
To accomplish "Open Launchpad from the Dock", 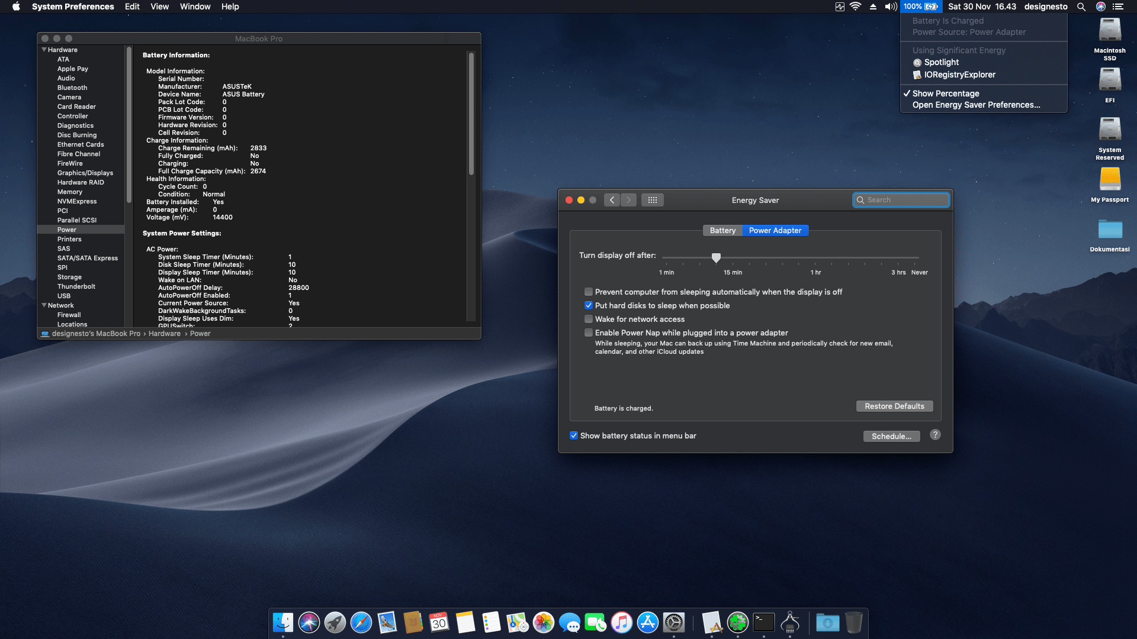I will point(335,622).
